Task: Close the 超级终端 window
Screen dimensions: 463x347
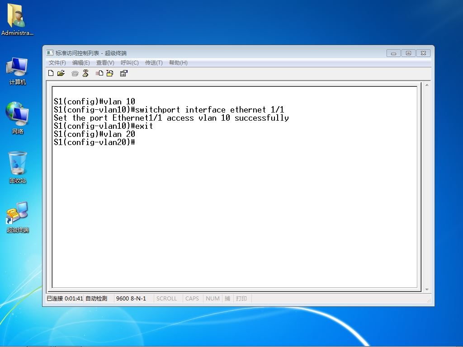Action: [x=423, y=53]
